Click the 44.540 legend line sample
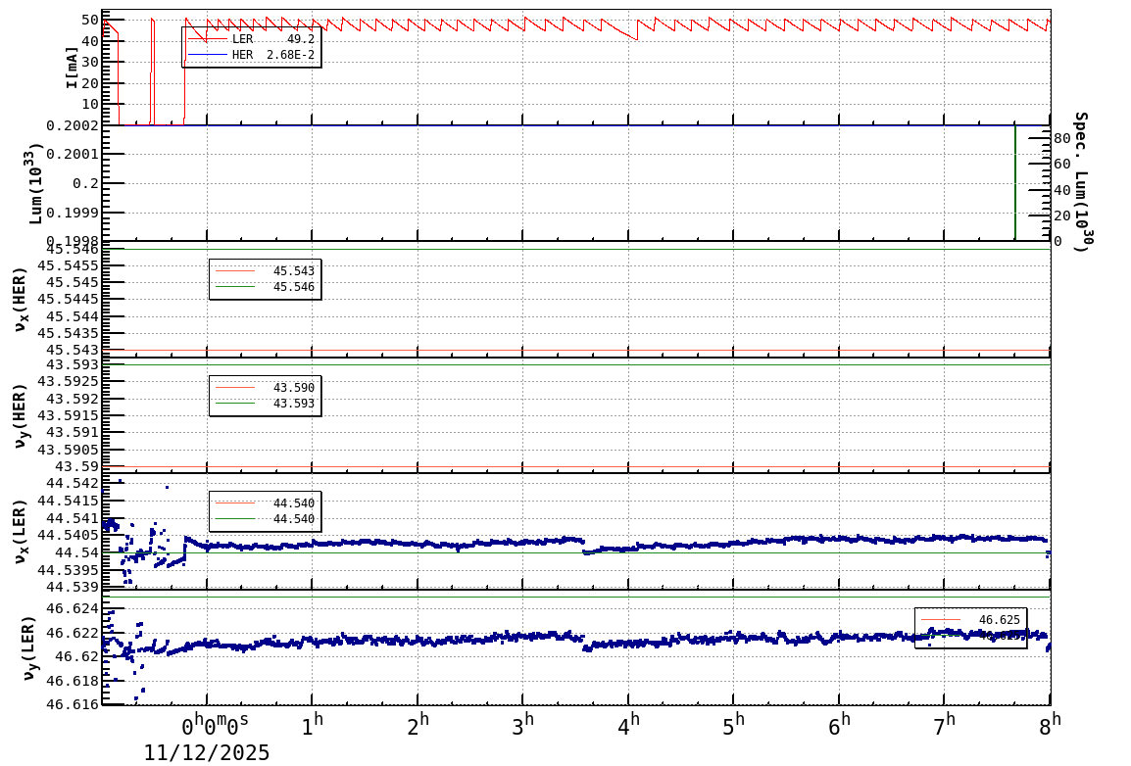Viewport: 1131px width, 766px height. (235, 503)
